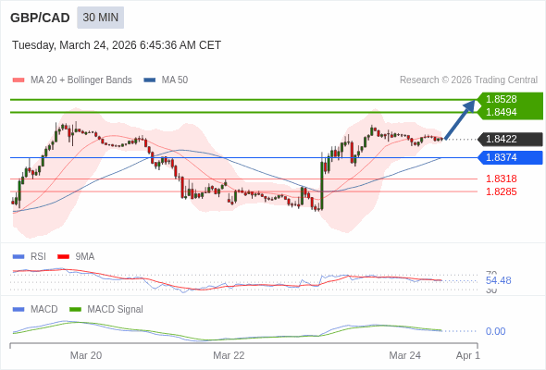The height and width of the screenshot is (370, 546).
Task: Click the MA 50 blue legend swatch
Action: click(150, 80)
